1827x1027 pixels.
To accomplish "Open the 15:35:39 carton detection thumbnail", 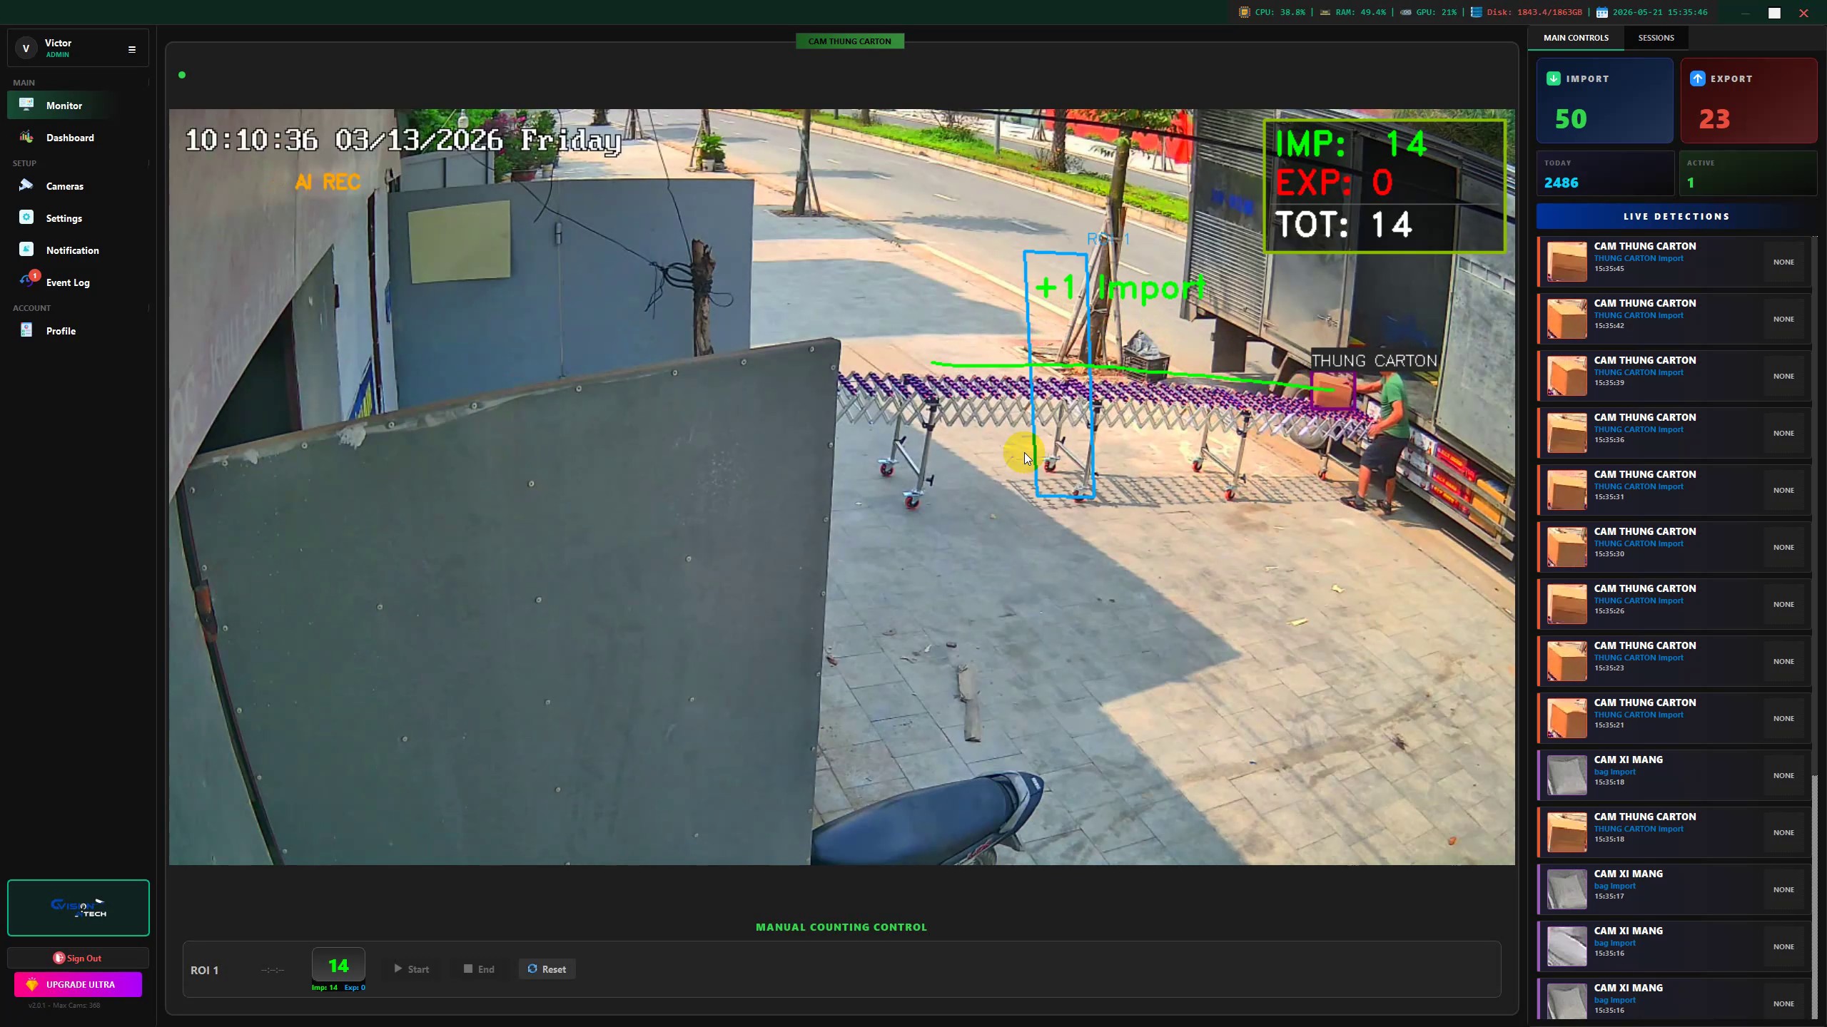I will point(1567,376).
